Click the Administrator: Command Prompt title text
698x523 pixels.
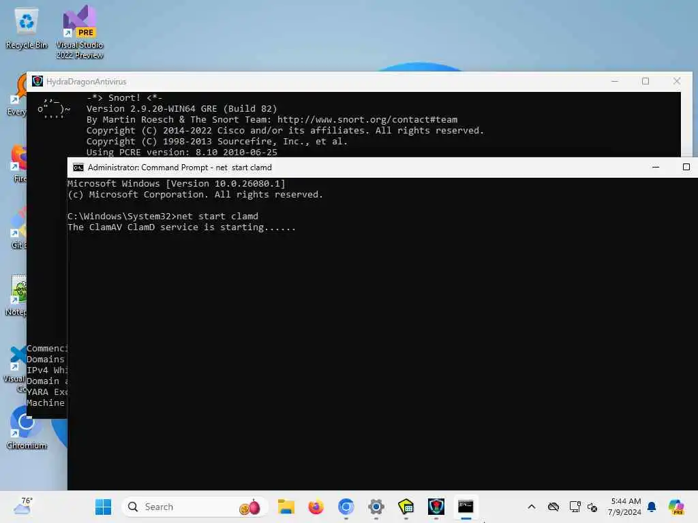pos(180,168)
